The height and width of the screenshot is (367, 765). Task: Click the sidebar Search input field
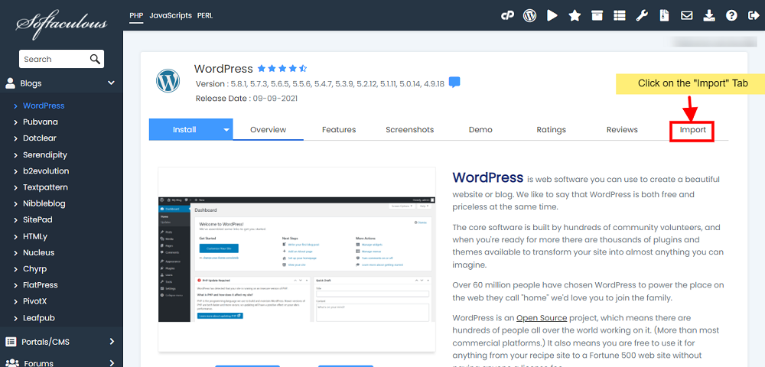tap(54, 59)
